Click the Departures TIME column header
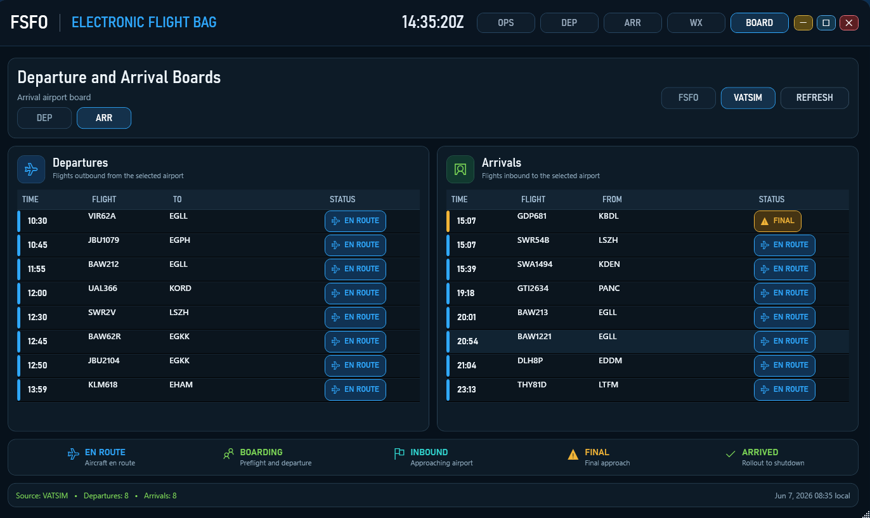This screenshot has height=518, width=870. coord(30,199)
